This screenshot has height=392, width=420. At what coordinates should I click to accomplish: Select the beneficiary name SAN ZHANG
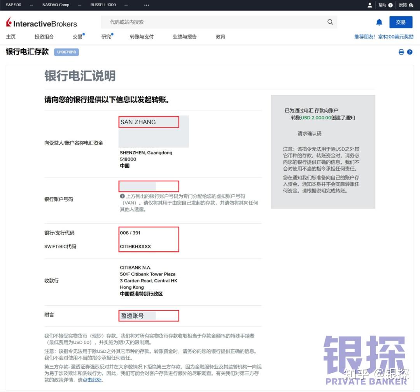click(138, 122)
